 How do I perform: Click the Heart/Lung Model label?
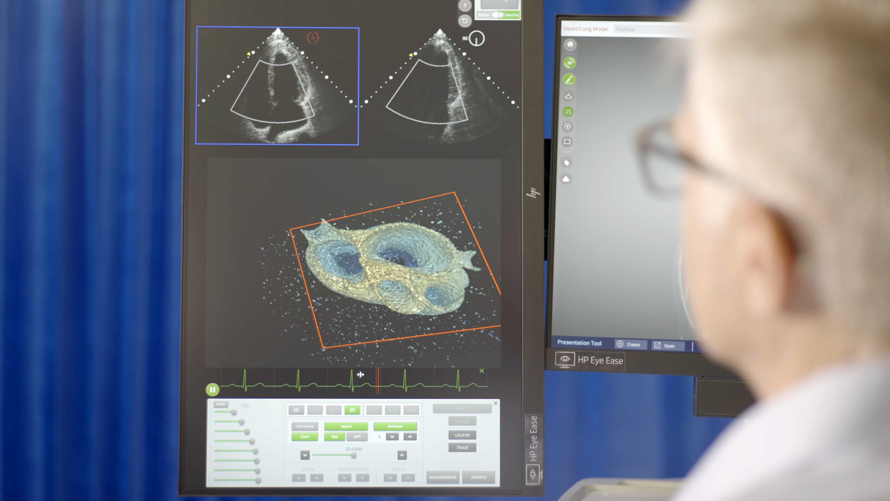pos(586,29)
